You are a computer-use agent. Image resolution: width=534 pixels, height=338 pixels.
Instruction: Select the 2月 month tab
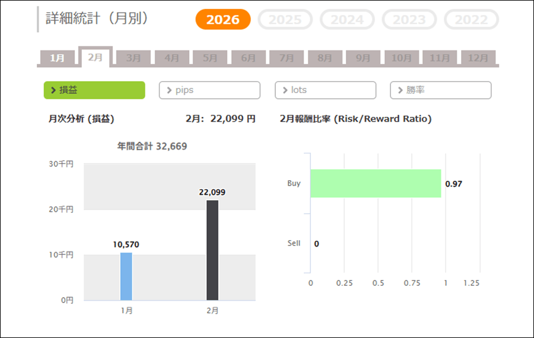click(x=95, y=58)
